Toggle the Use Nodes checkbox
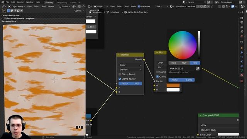This screenshot has height=139, width=247. pyautogui.click(x=139, y=7)
